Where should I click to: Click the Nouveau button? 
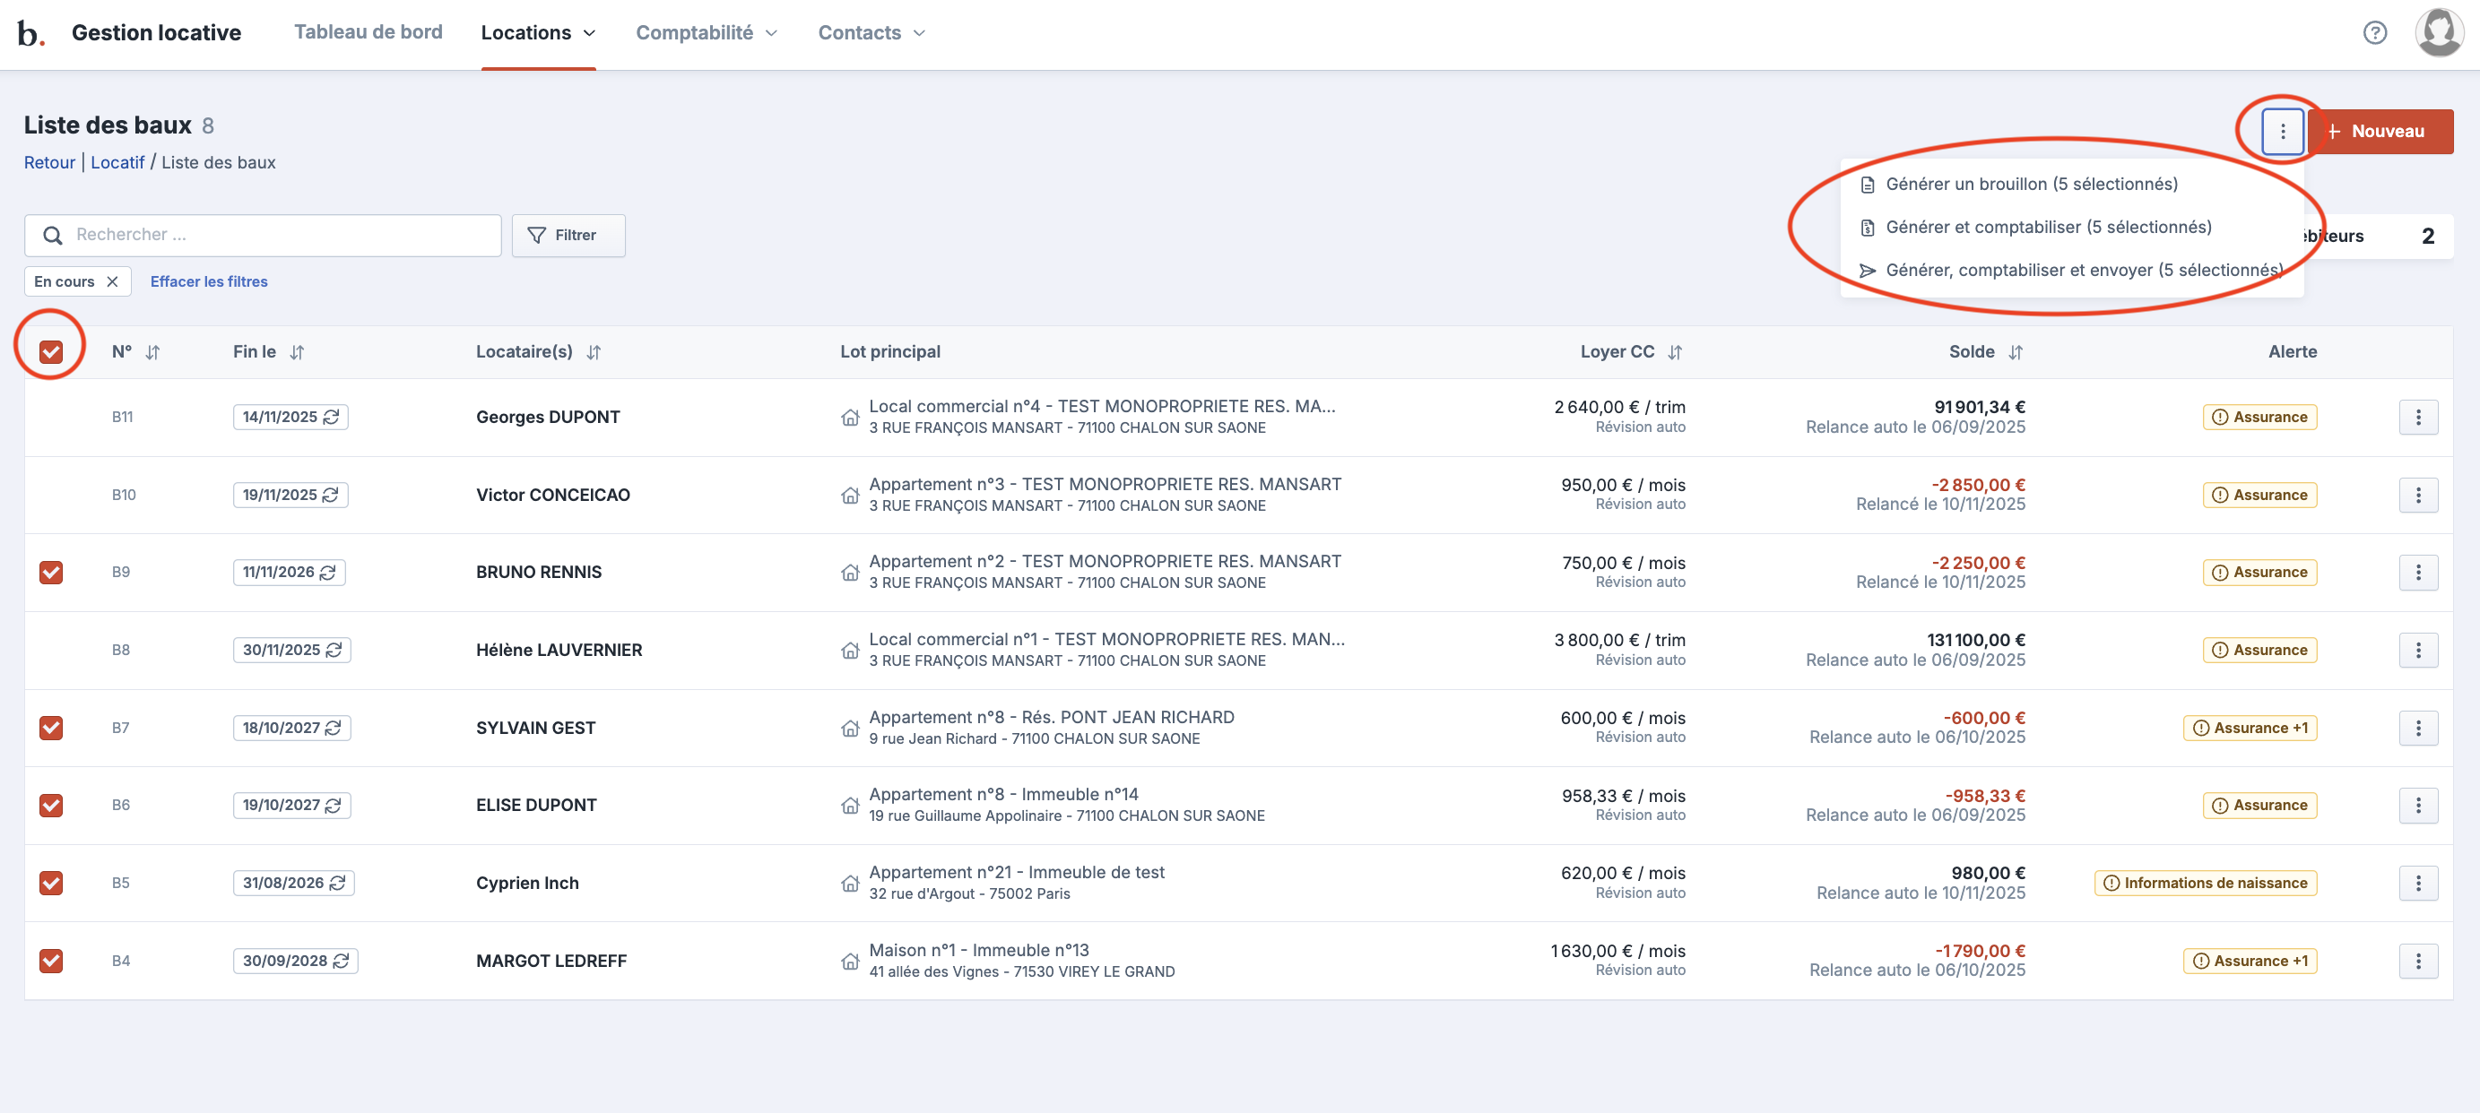tap(2380, 132)
